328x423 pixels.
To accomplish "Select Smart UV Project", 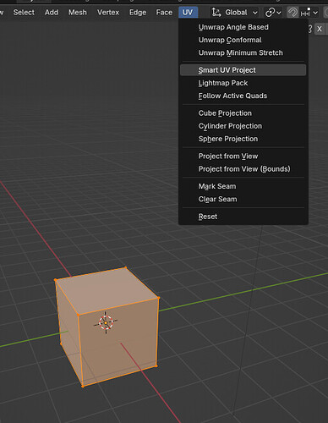I will pyautogui.click(x=243, y=70).
